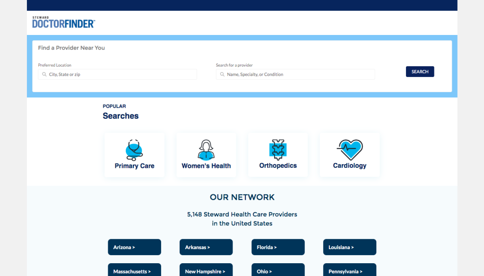Click the 'Search for a provider' label

coord(234,65)
